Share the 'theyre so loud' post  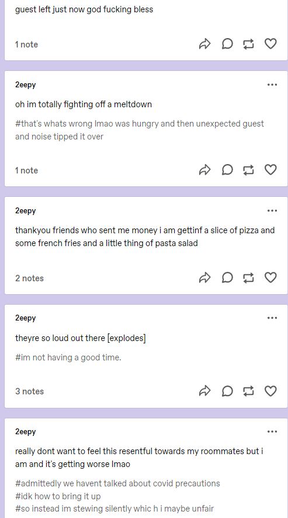[204, 391]
